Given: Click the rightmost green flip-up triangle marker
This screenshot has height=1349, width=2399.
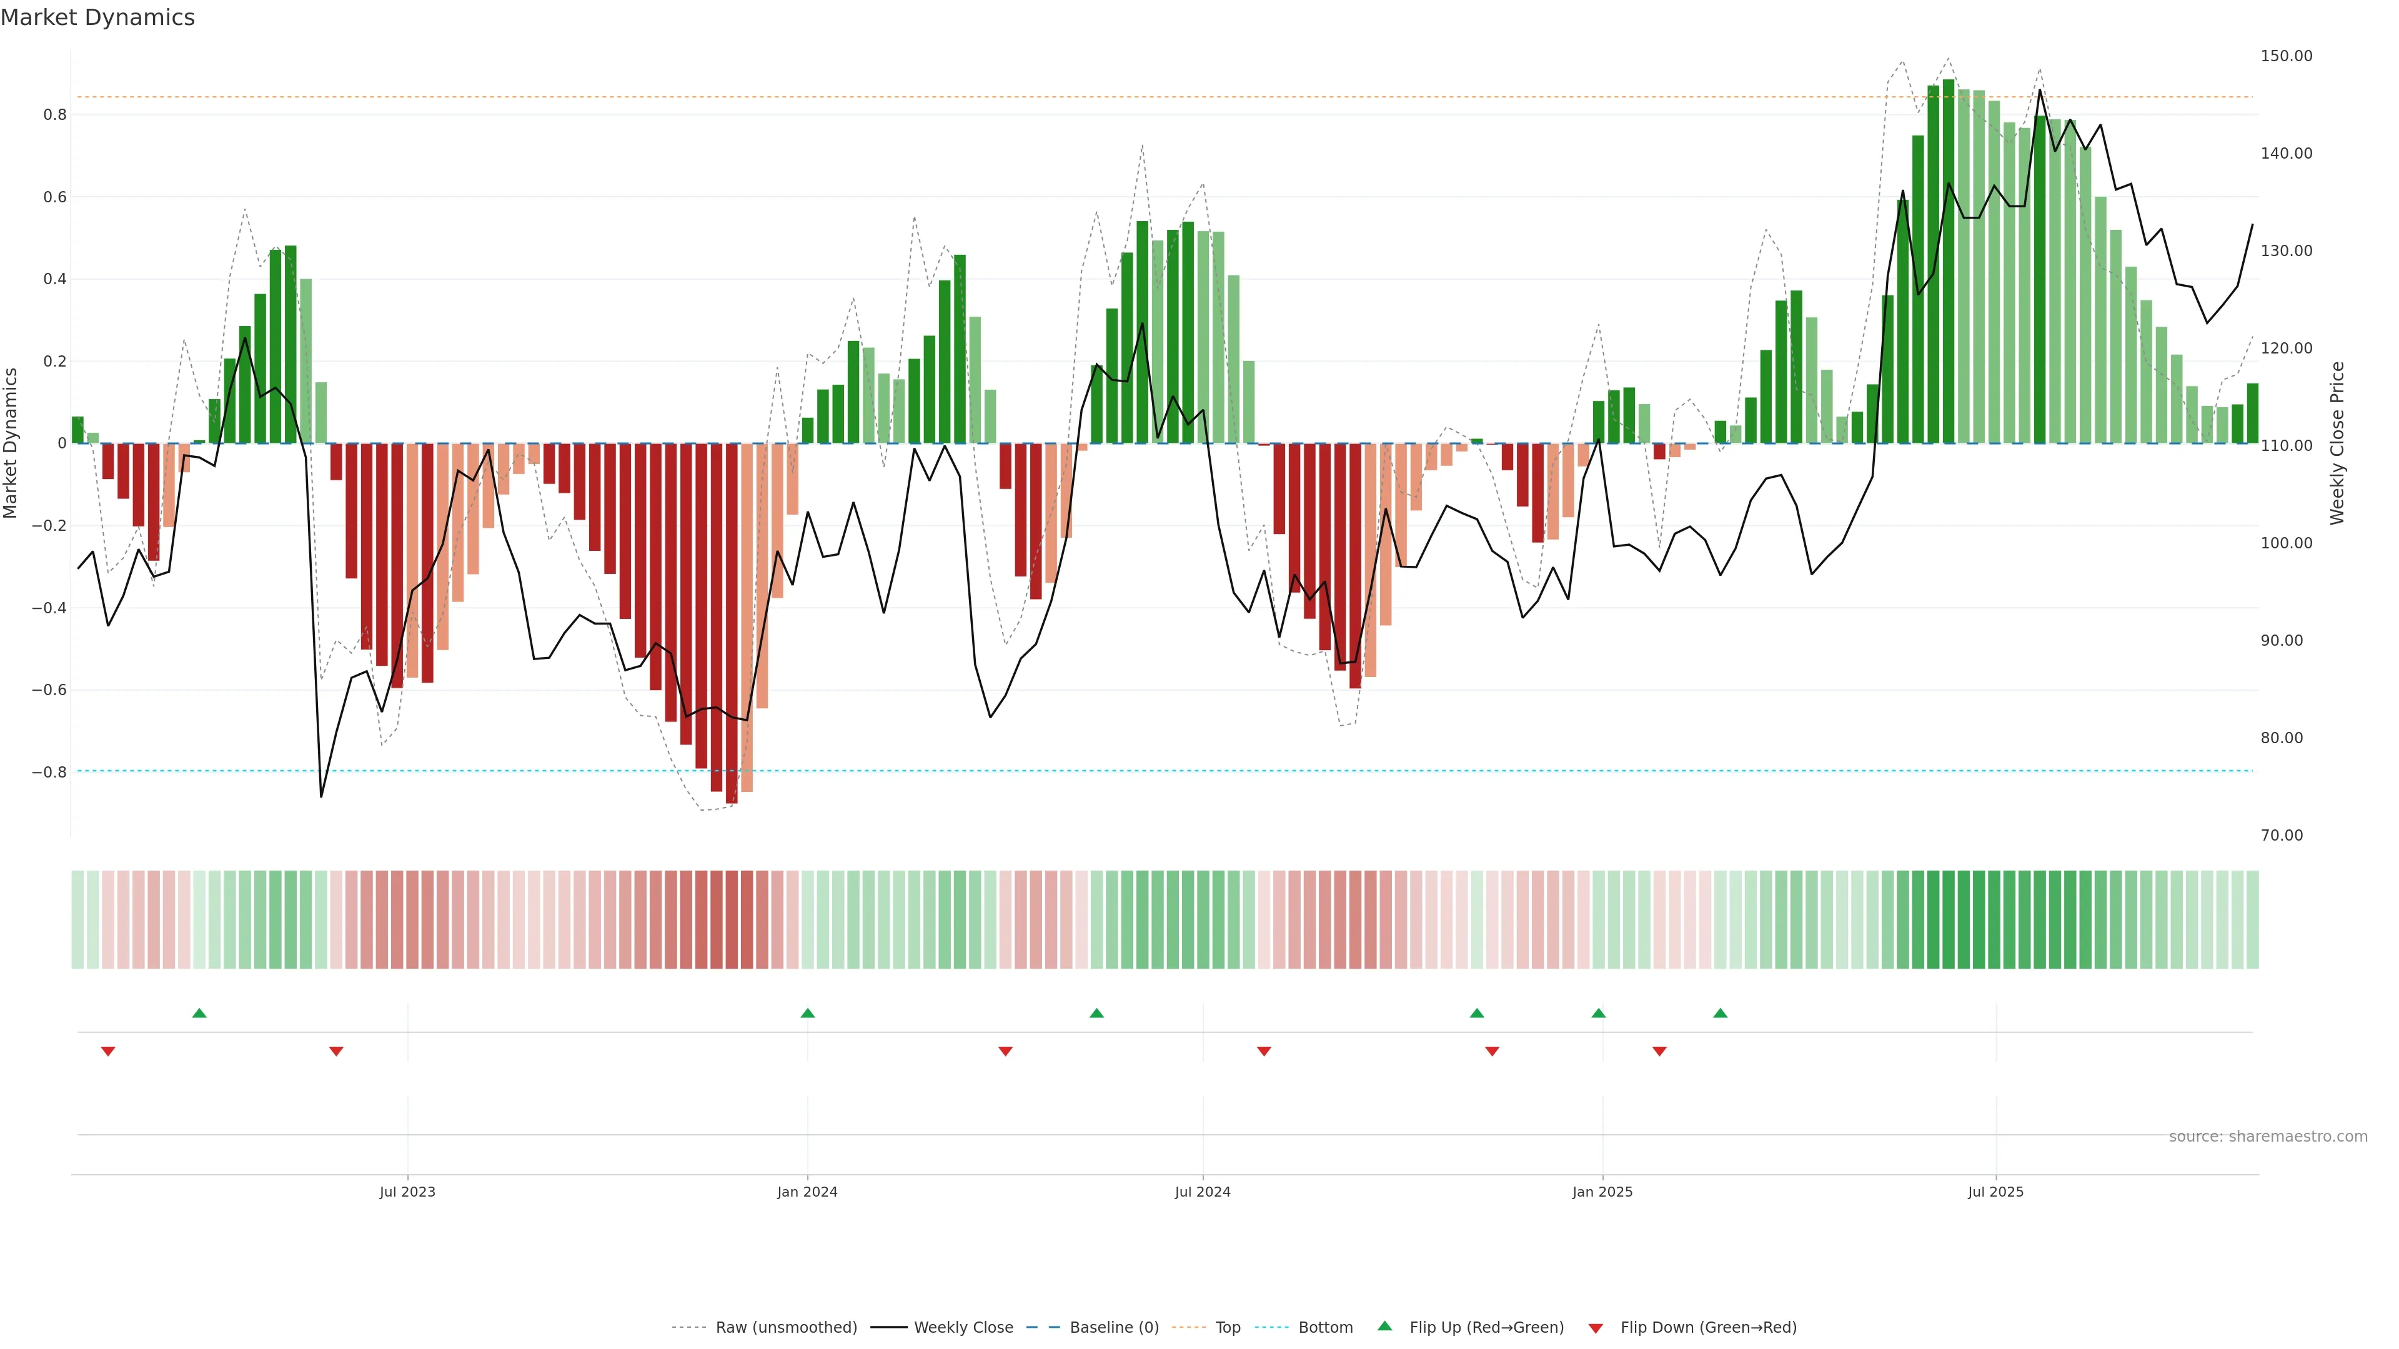Looking at the screenshot, I should tap(1720, 1013).
